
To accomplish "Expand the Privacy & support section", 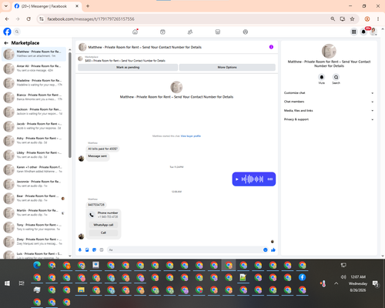I will pyautogui.click(x=329, y=119).
